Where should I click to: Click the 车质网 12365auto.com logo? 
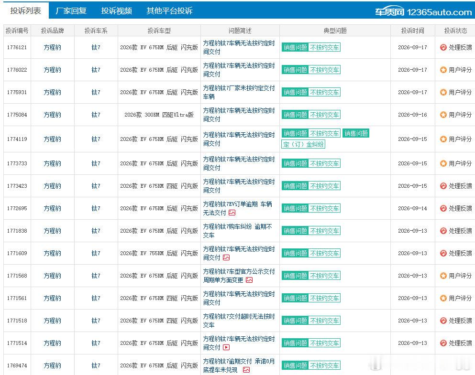[x=423, y=11]
